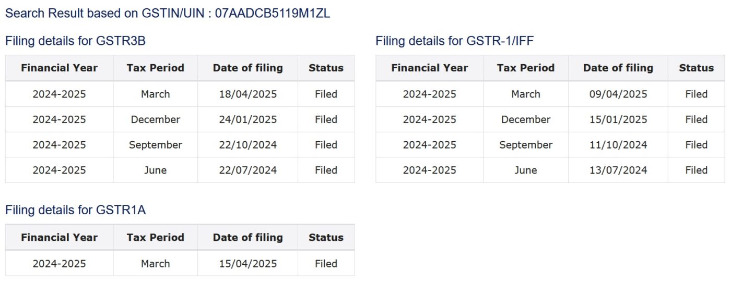Click the 18/04/2025 filing date cell
Viewport: 731px width, 282px height.
pos(247,94)
